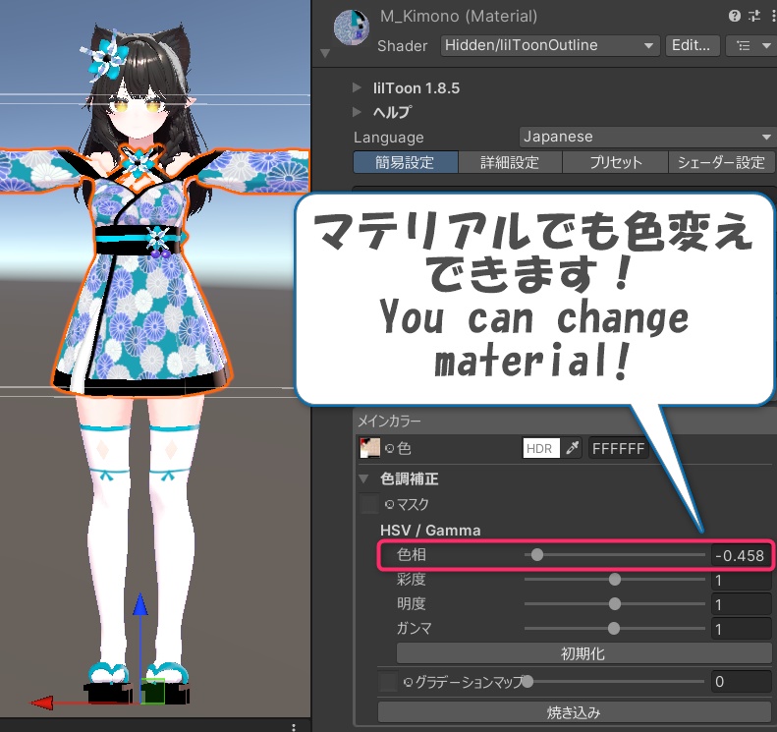The width and height of the screenshot is (777, 732).
Task: Click the green gizmo plane handle
Action: click(153, 691)
